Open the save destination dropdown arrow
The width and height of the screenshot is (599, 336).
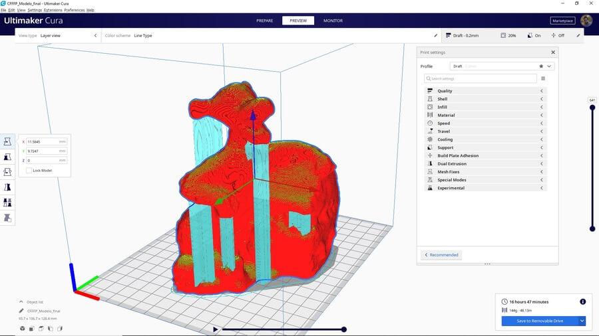click(x=582, y=321)
